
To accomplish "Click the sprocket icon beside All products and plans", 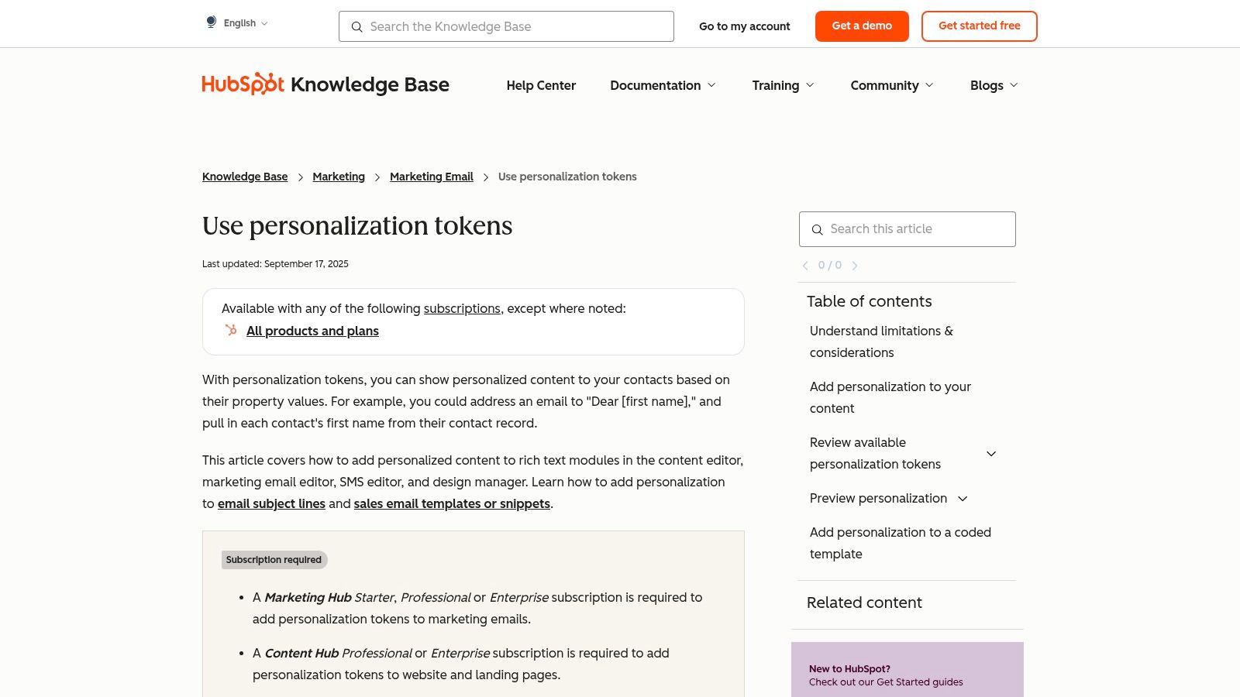I will (x=230, y=330).
